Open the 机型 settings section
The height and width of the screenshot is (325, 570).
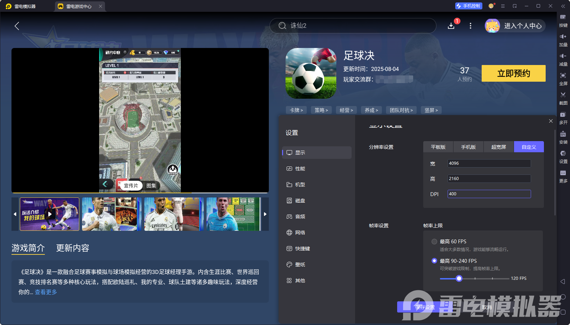[x=317, y=185]
